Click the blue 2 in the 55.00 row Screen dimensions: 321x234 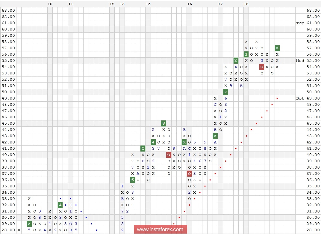[262, 60]
